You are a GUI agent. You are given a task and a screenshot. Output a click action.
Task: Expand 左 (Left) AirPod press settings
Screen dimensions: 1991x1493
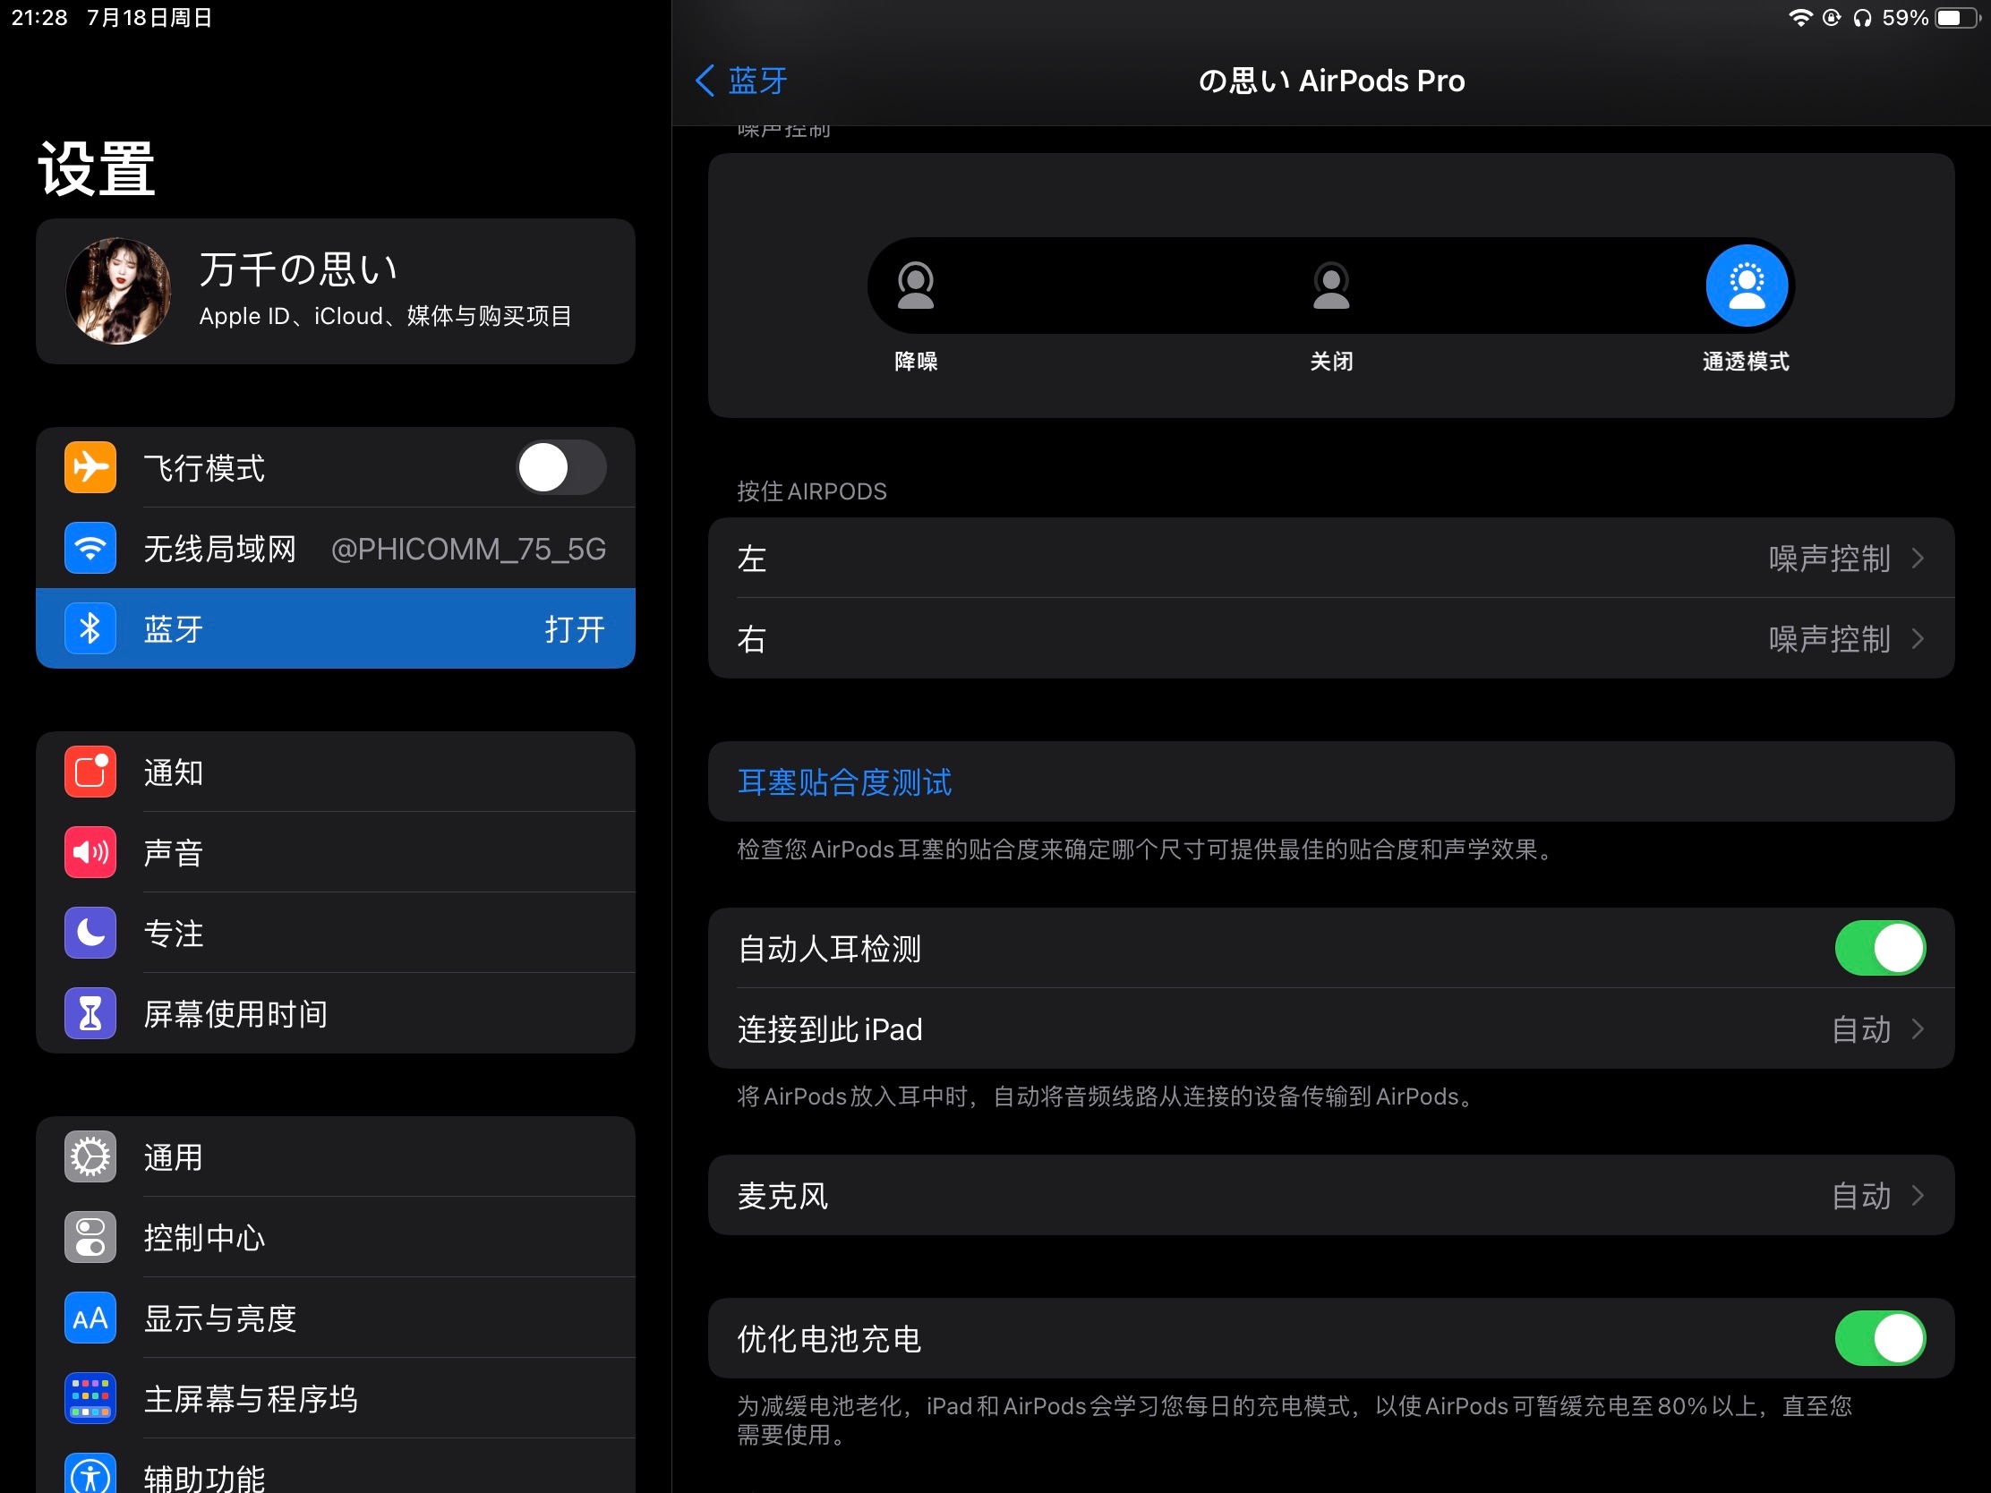[1329, 559]
